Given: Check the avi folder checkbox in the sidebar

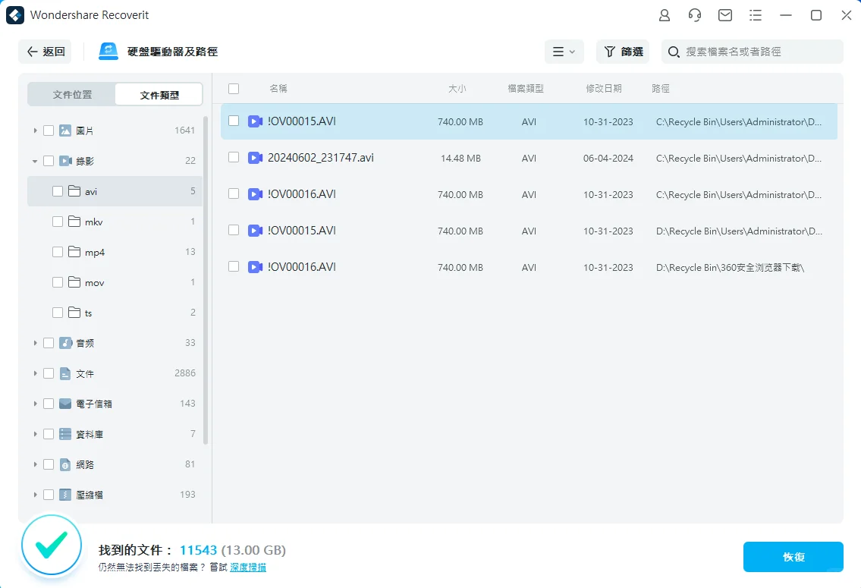Looking at the screenshot, I should click(x=57, y=191).
